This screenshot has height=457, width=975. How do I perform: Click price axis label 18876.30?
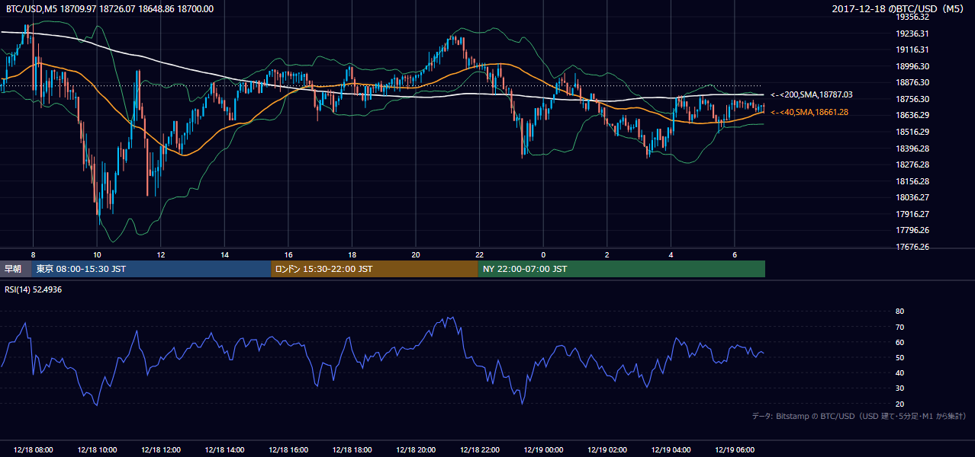click(912, 82)
